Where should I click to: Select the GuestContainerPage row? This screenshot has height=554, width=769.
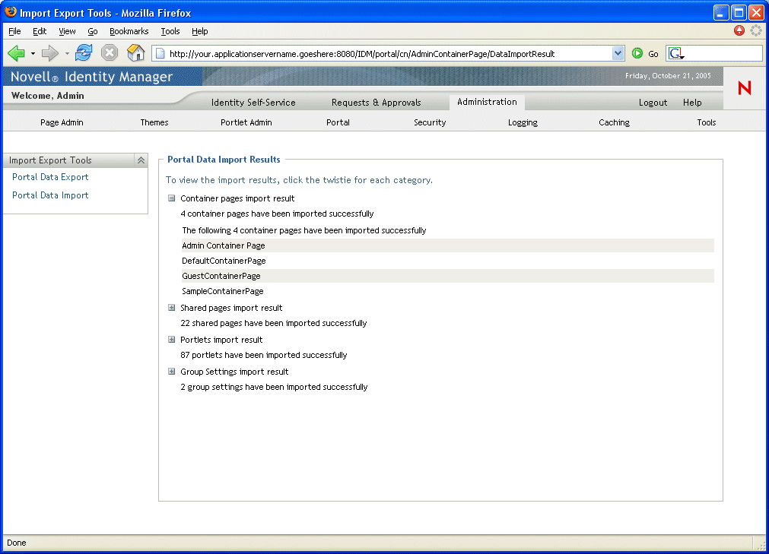point(448,276)
